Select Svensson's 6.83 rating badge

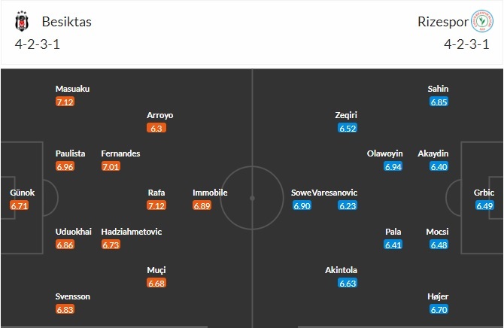[x=65, y=309]
